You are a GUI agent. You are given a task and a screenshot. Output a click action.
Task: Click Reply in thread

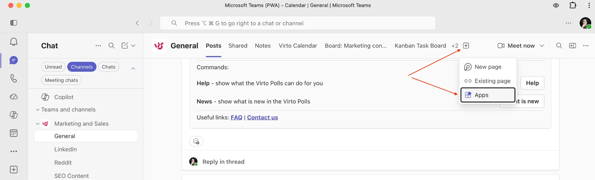[x=223, y=162]
